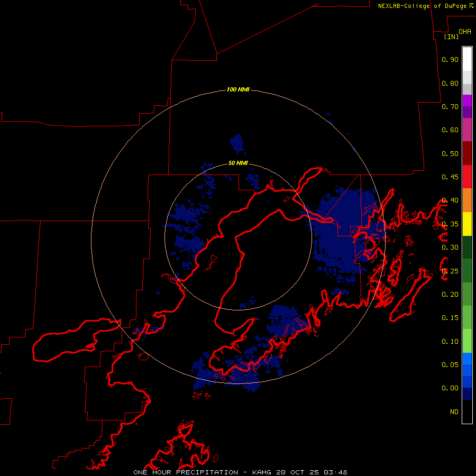
Task: Select the orange 0.40 legend swatch
Action: click(467, 200)
